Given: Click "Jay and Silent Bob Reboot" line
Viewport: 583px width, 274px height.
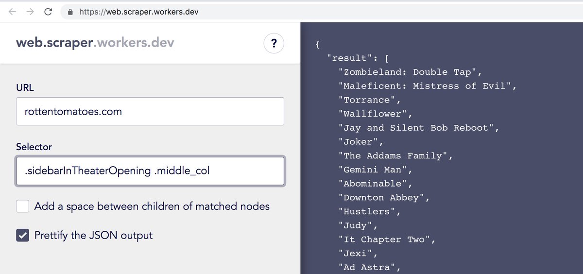Looking at the screenshot, I should (419, 128).
